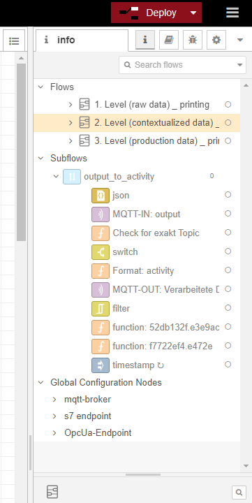Expand the 2. Level (contextualized data) flow
This screenshot has height=503, width=252.
tap(71, 122)
